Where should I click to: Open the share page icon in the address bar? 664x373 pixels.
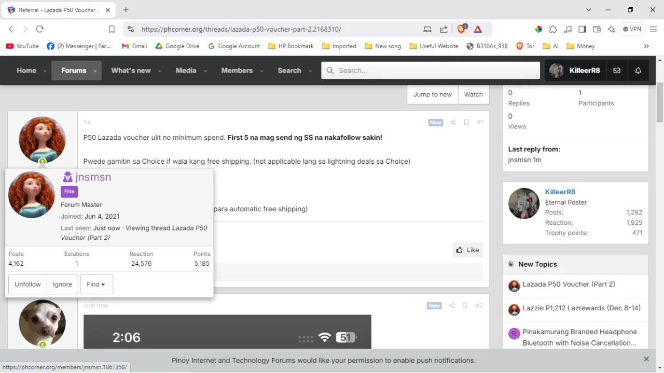click(x=444, y=30)
